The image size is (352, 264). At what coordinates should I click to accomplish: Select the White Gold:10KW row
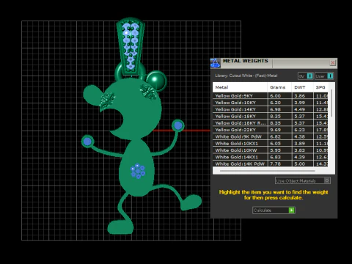(270, 150)
